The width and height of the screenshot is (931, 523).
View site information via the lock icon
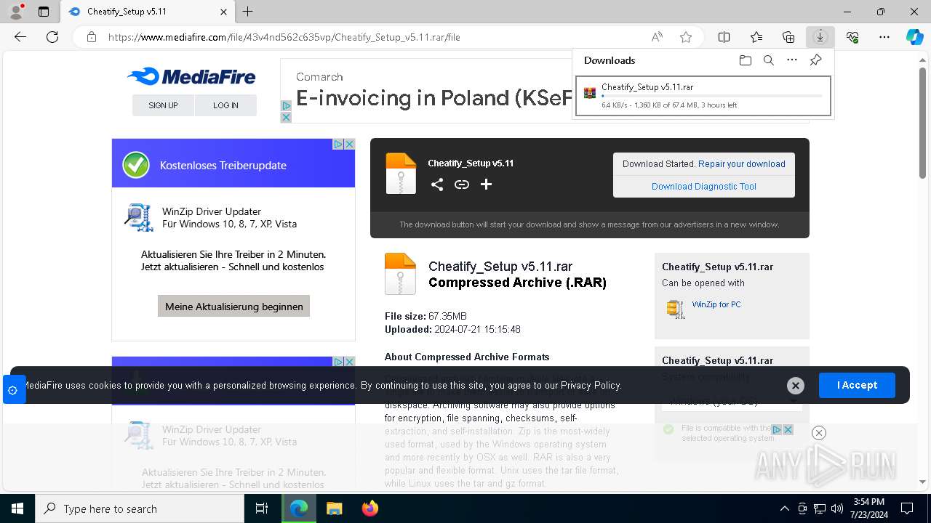(x=92, y=37)
